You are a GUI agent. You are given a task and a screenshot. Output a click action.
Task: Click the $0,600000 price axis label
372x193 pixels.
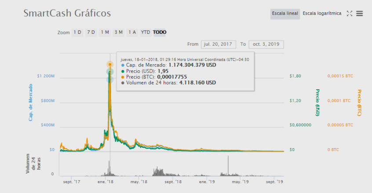click(300, 125)
